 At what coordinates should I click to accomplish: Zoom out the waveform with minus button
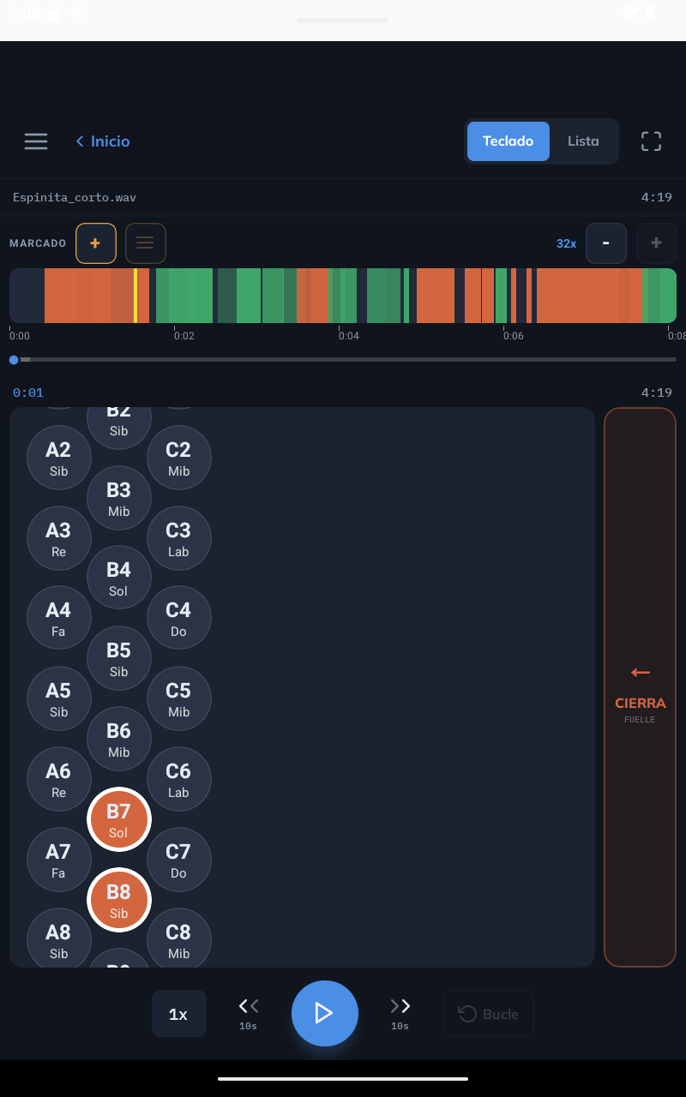pyautogui.click(x=606, y=243)
